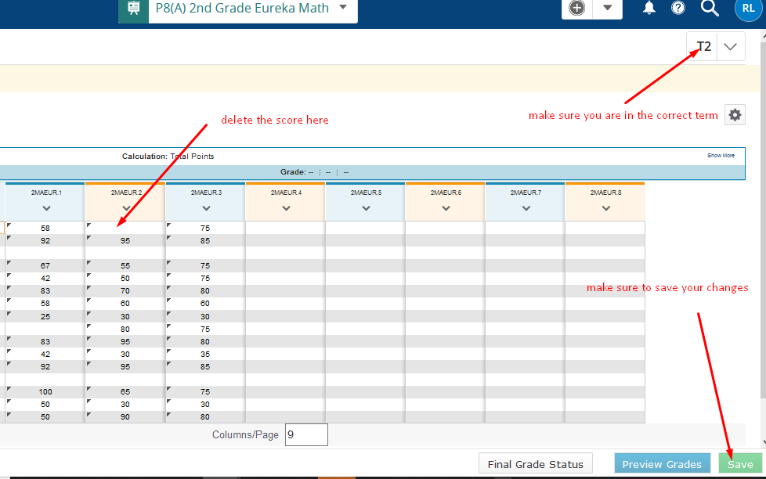
Task: Select the score 25 in 2MAEUR.1 column
Action: (45, 316)
